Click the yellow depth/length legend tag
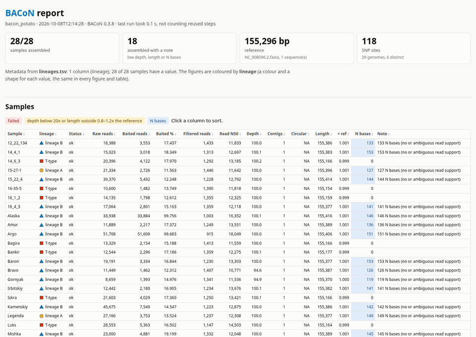This screenshot has height=337, width=476. pos(84,121)
